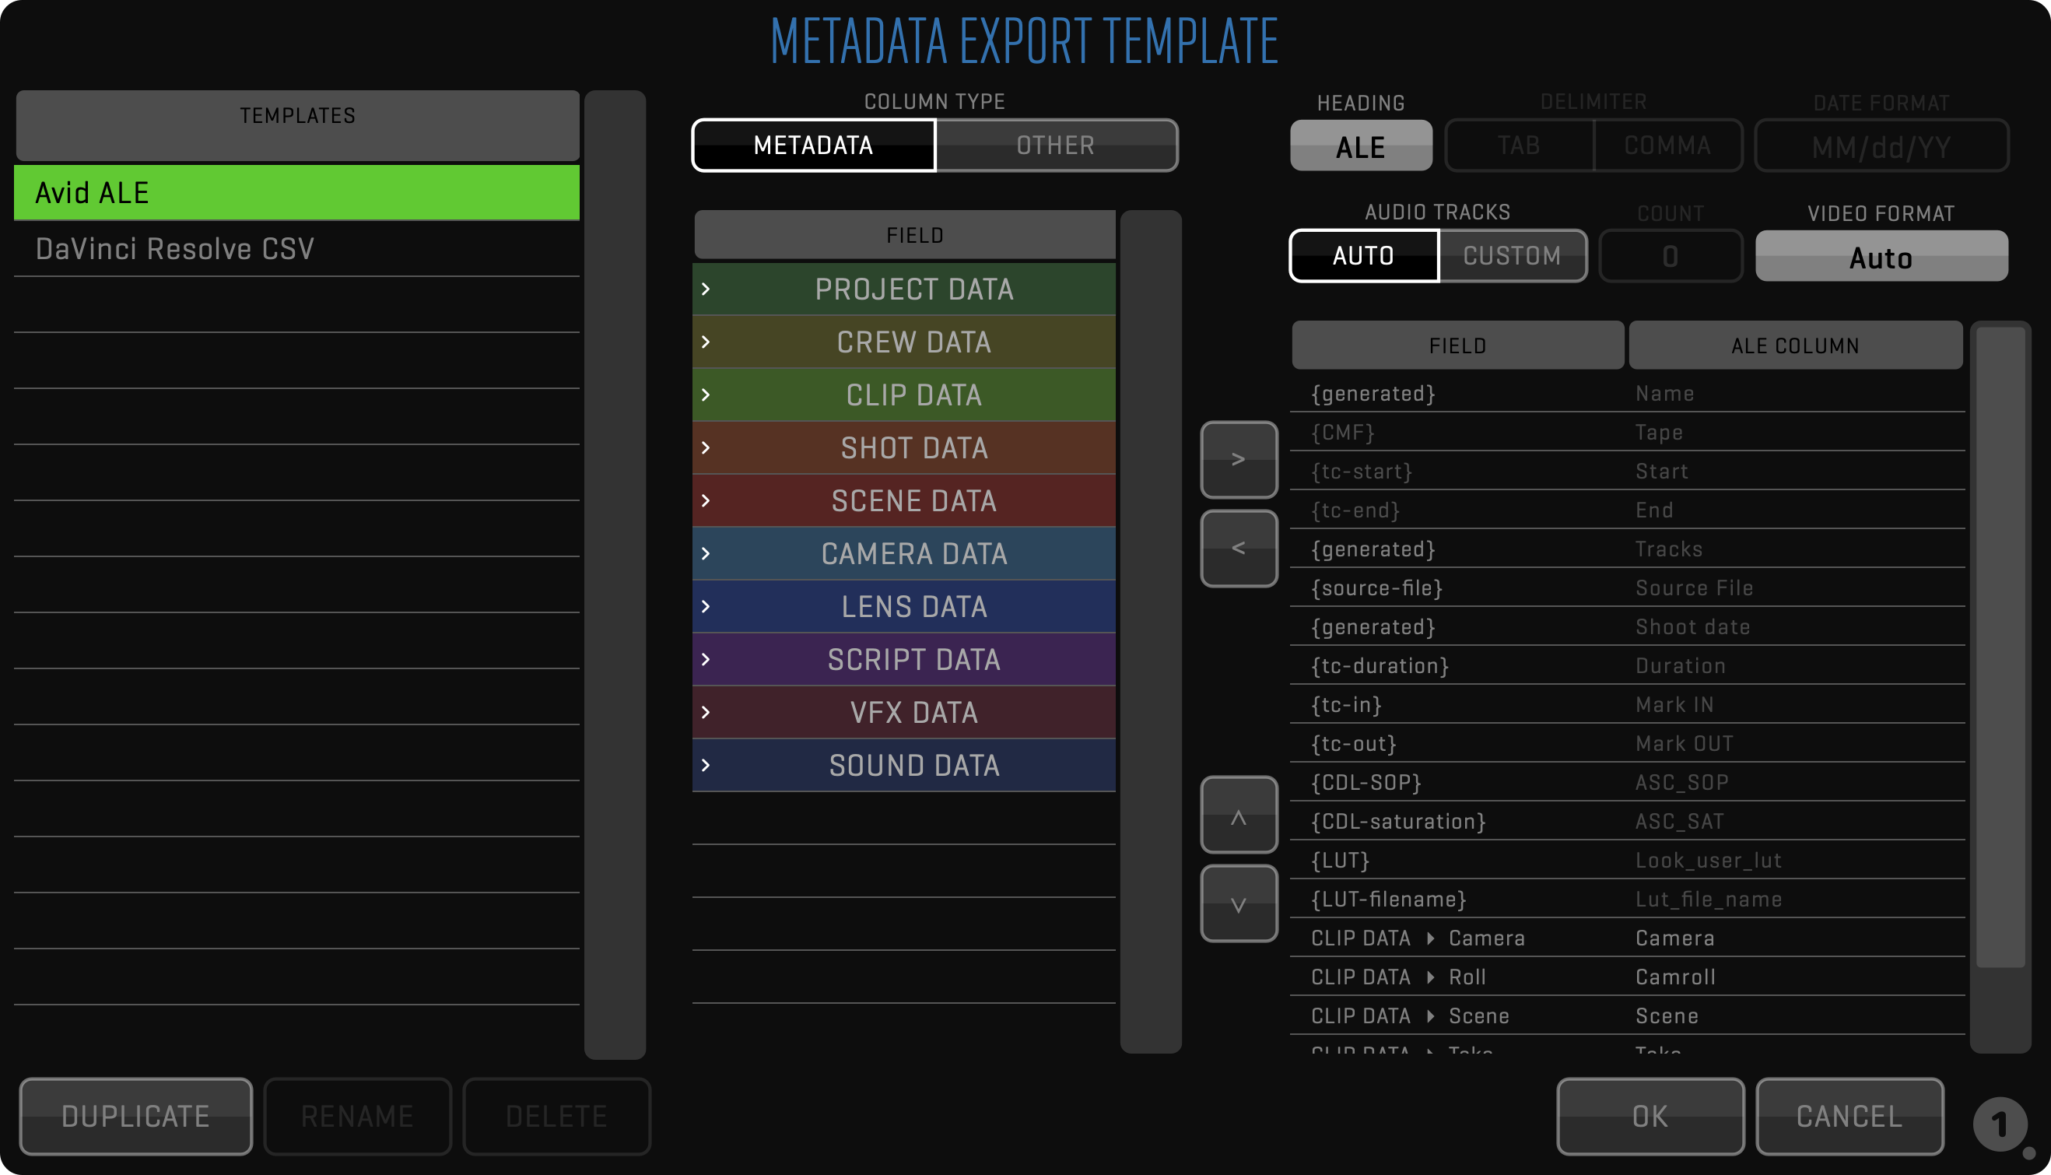Click the move-down caret button

coord(1239,903)
